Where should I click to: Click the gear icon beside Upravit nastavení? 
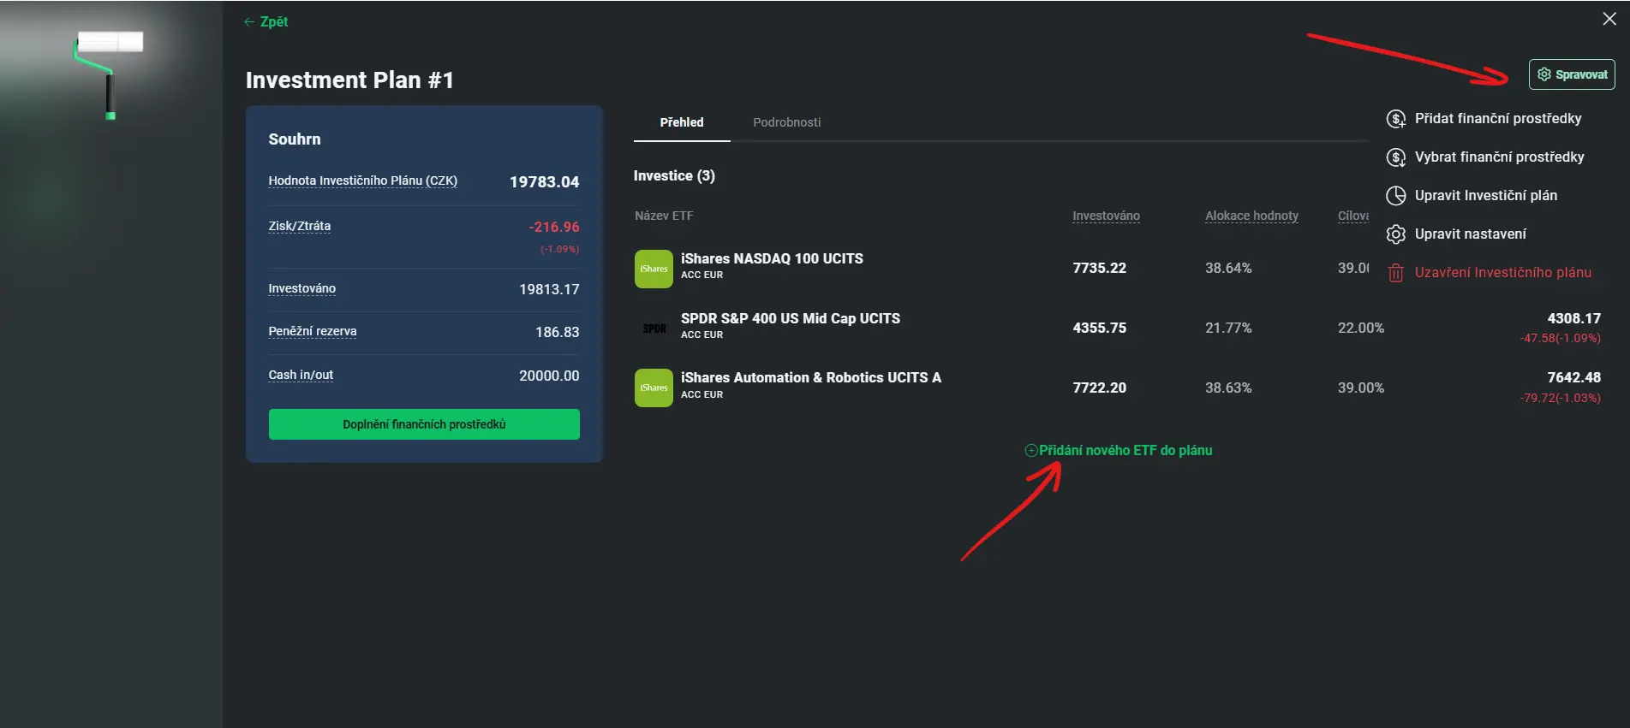[1396, 234]
